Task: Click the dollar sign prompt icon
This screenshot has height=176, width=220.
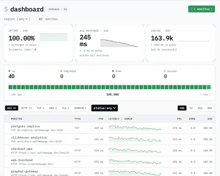Action: pyautogui.click(x=6, y=9)
